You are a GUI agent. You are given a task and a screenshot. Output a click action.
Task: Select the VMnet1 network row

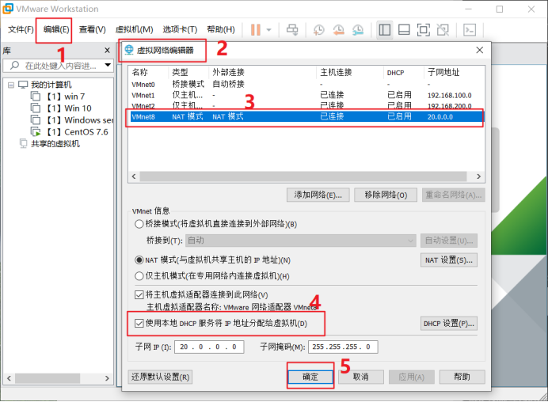tap(306, 95)
